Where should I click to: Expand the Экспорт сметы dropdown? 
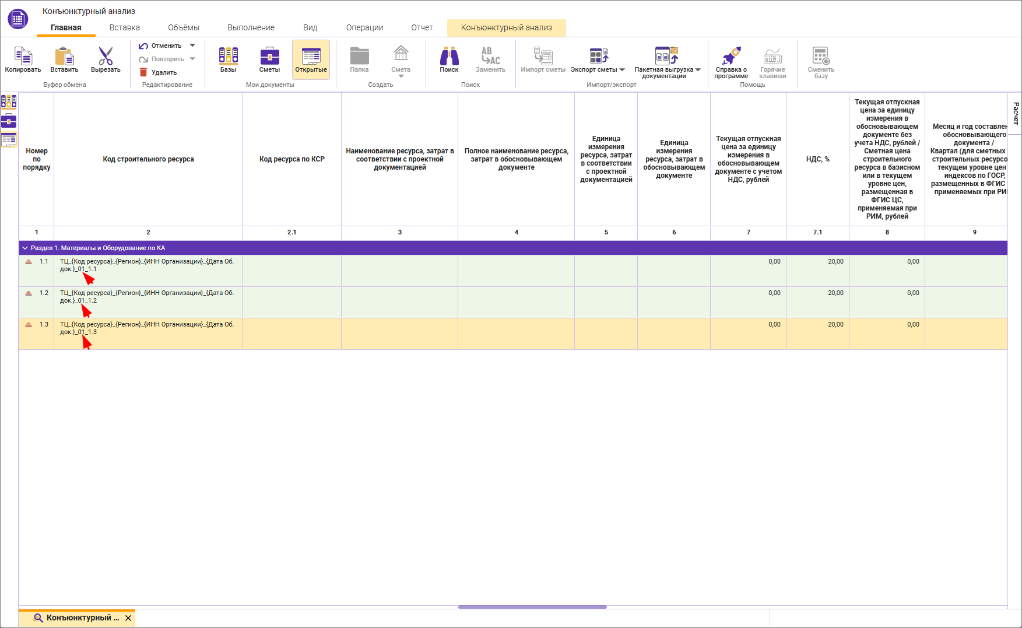622,70
